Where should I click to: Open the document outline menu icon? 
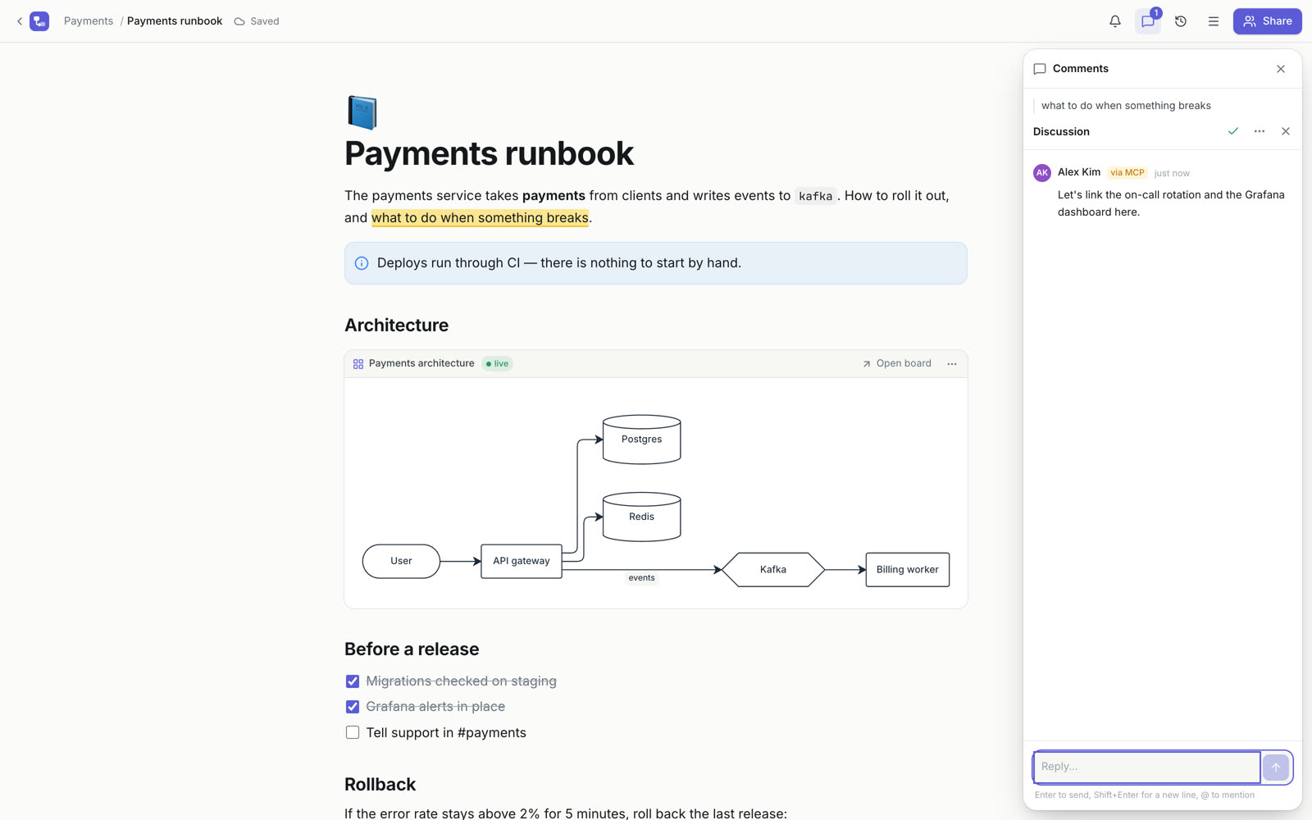(x=1214, y=21)
